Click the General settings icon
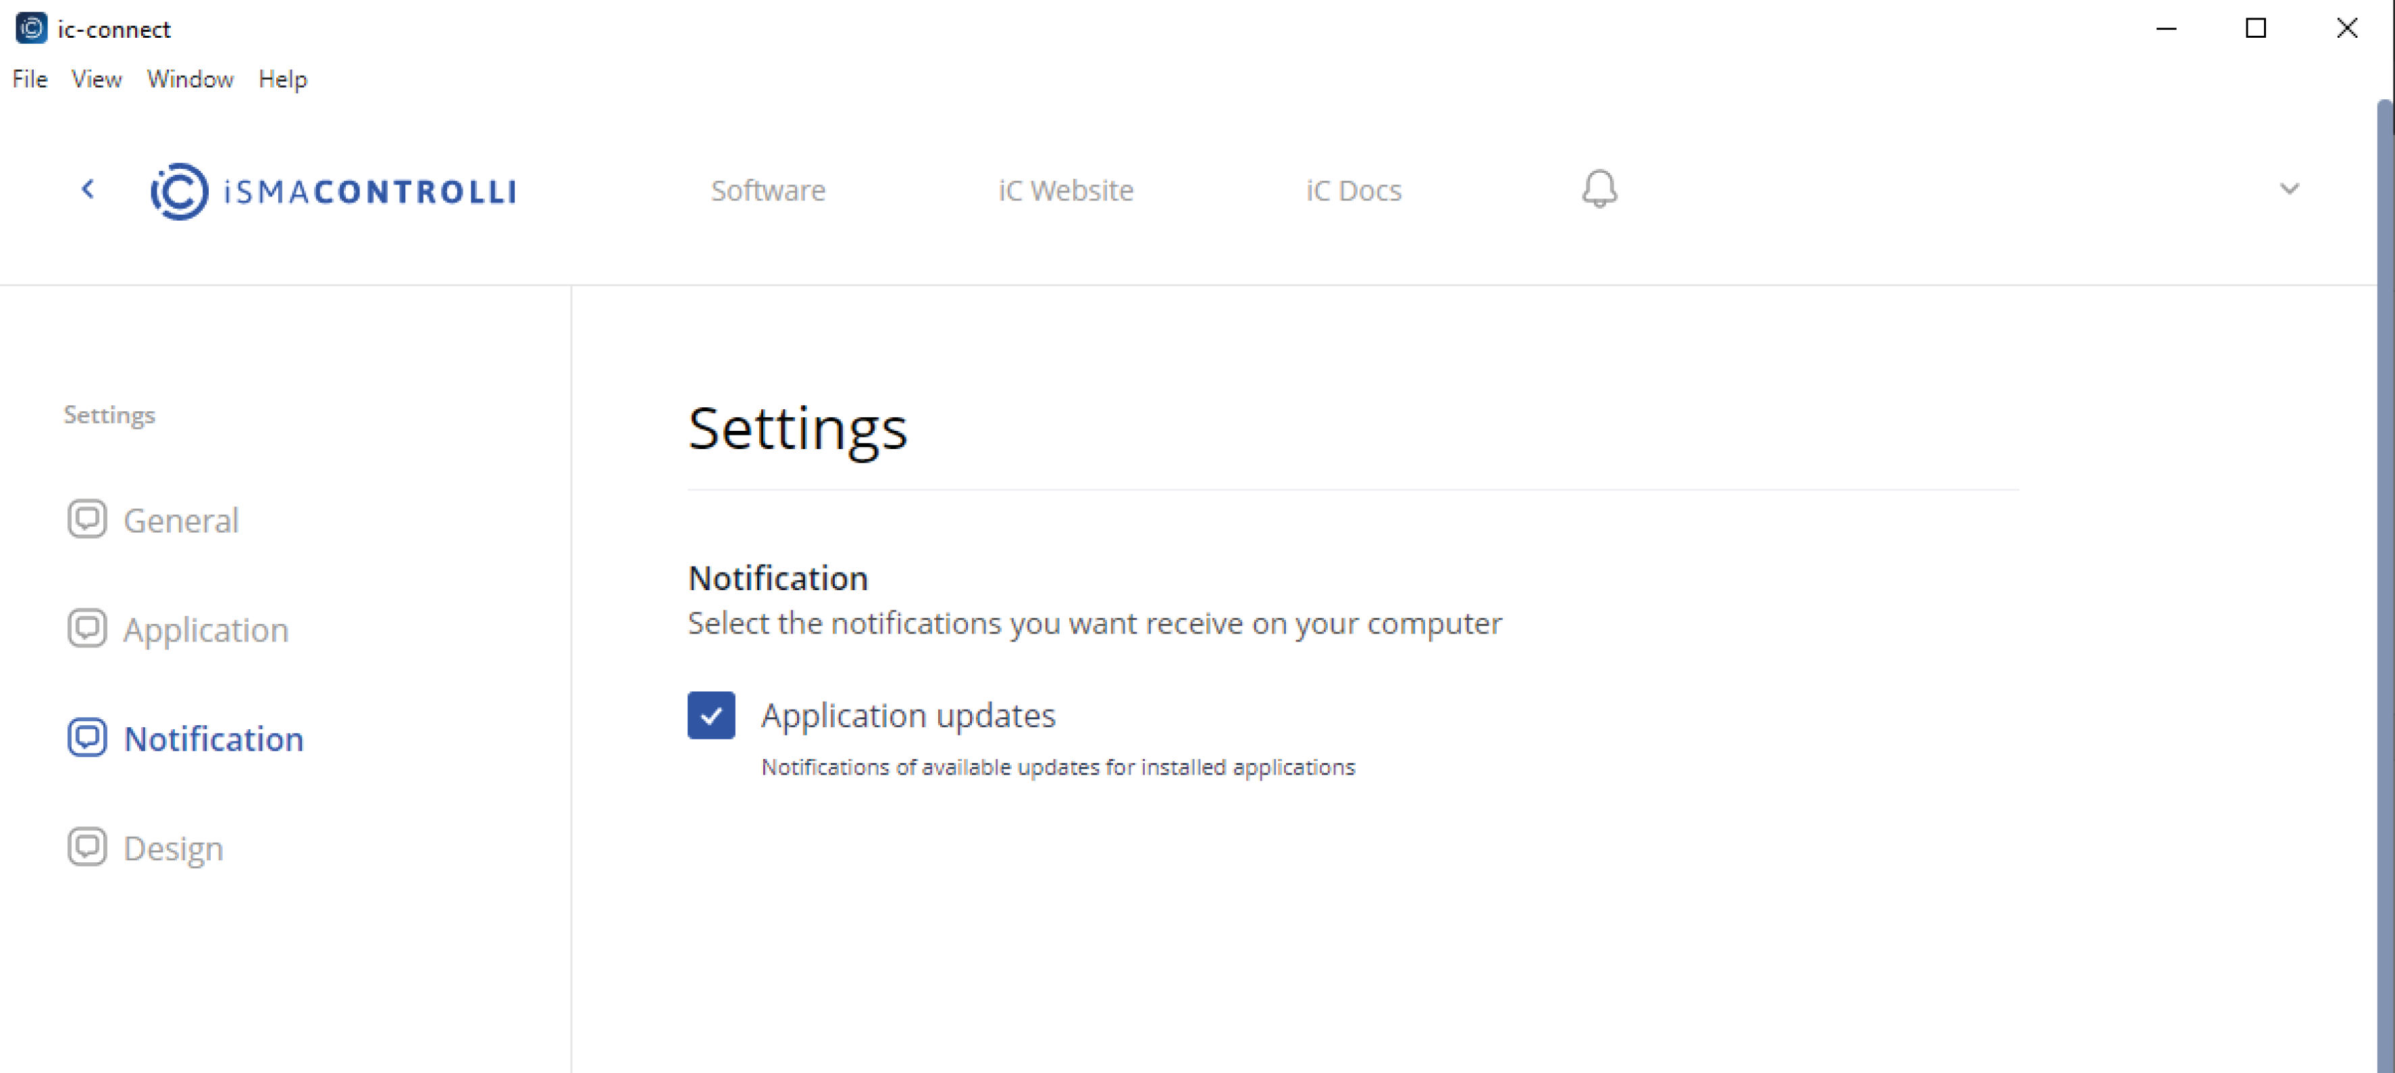The image size is (2395, 1073). click(86, 519)
